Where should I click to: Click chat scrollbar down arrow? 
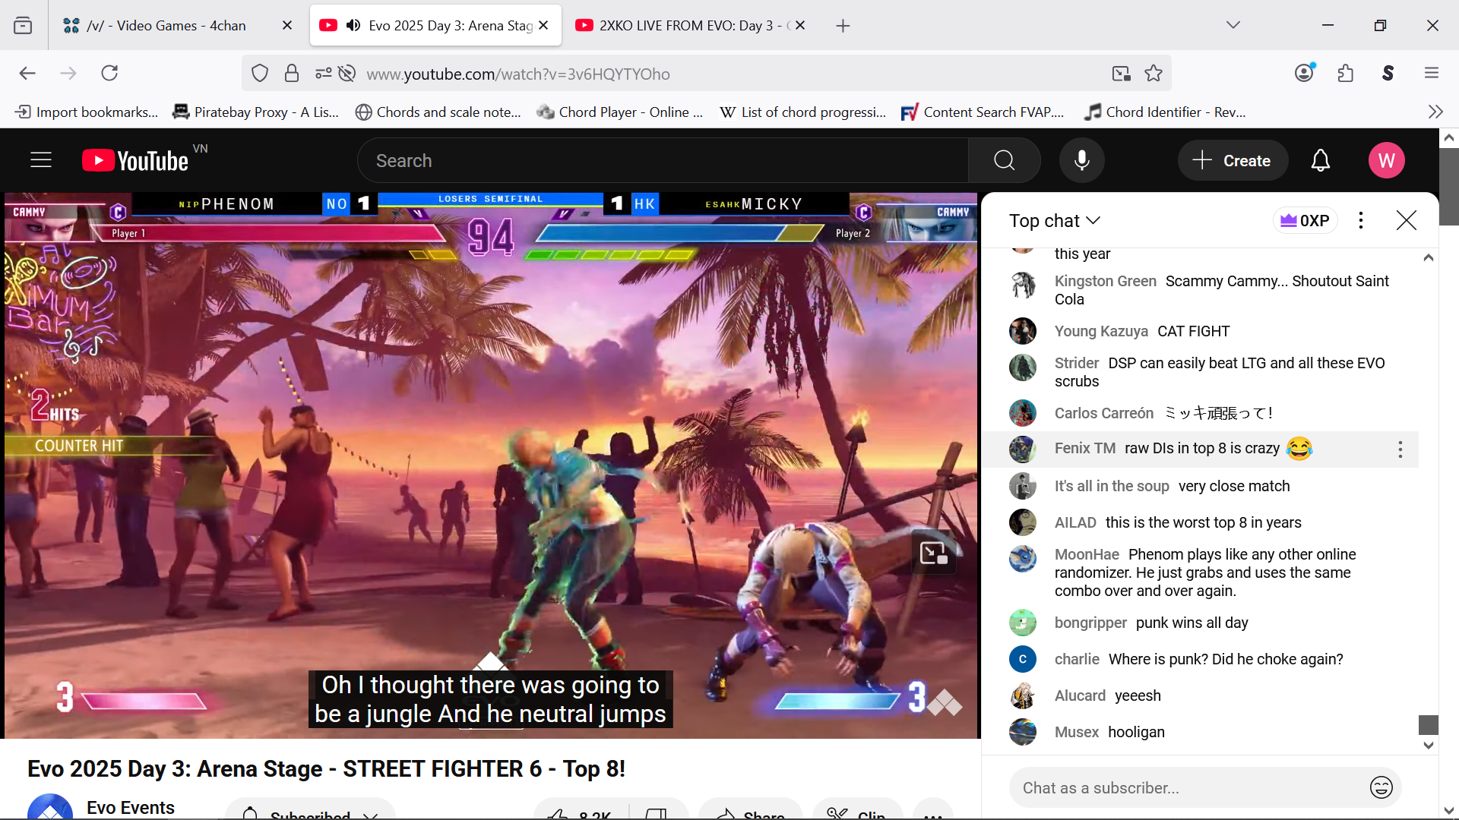(x=1429, y=745)
